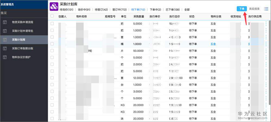Switch to the 已下单(138) tab

(x=173, y=10)
